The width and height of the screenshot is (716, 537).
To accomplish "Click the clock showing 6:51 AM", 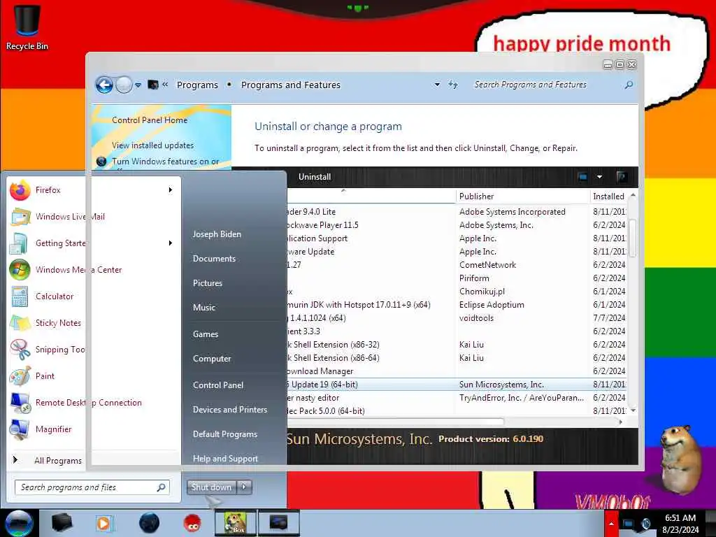I will [680, 518].
